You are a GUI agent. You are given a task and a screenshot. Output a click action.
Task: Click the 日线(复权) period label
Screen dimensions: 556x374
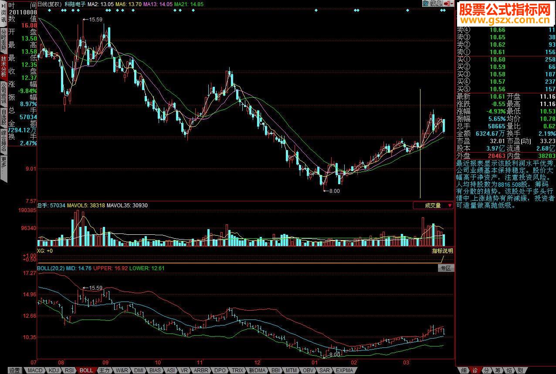[49, 3]
